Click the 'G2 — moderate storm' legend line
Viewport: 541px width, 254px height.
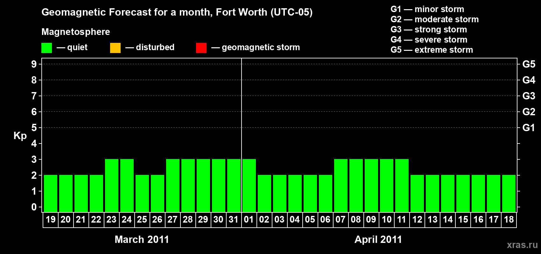[434, 19]
